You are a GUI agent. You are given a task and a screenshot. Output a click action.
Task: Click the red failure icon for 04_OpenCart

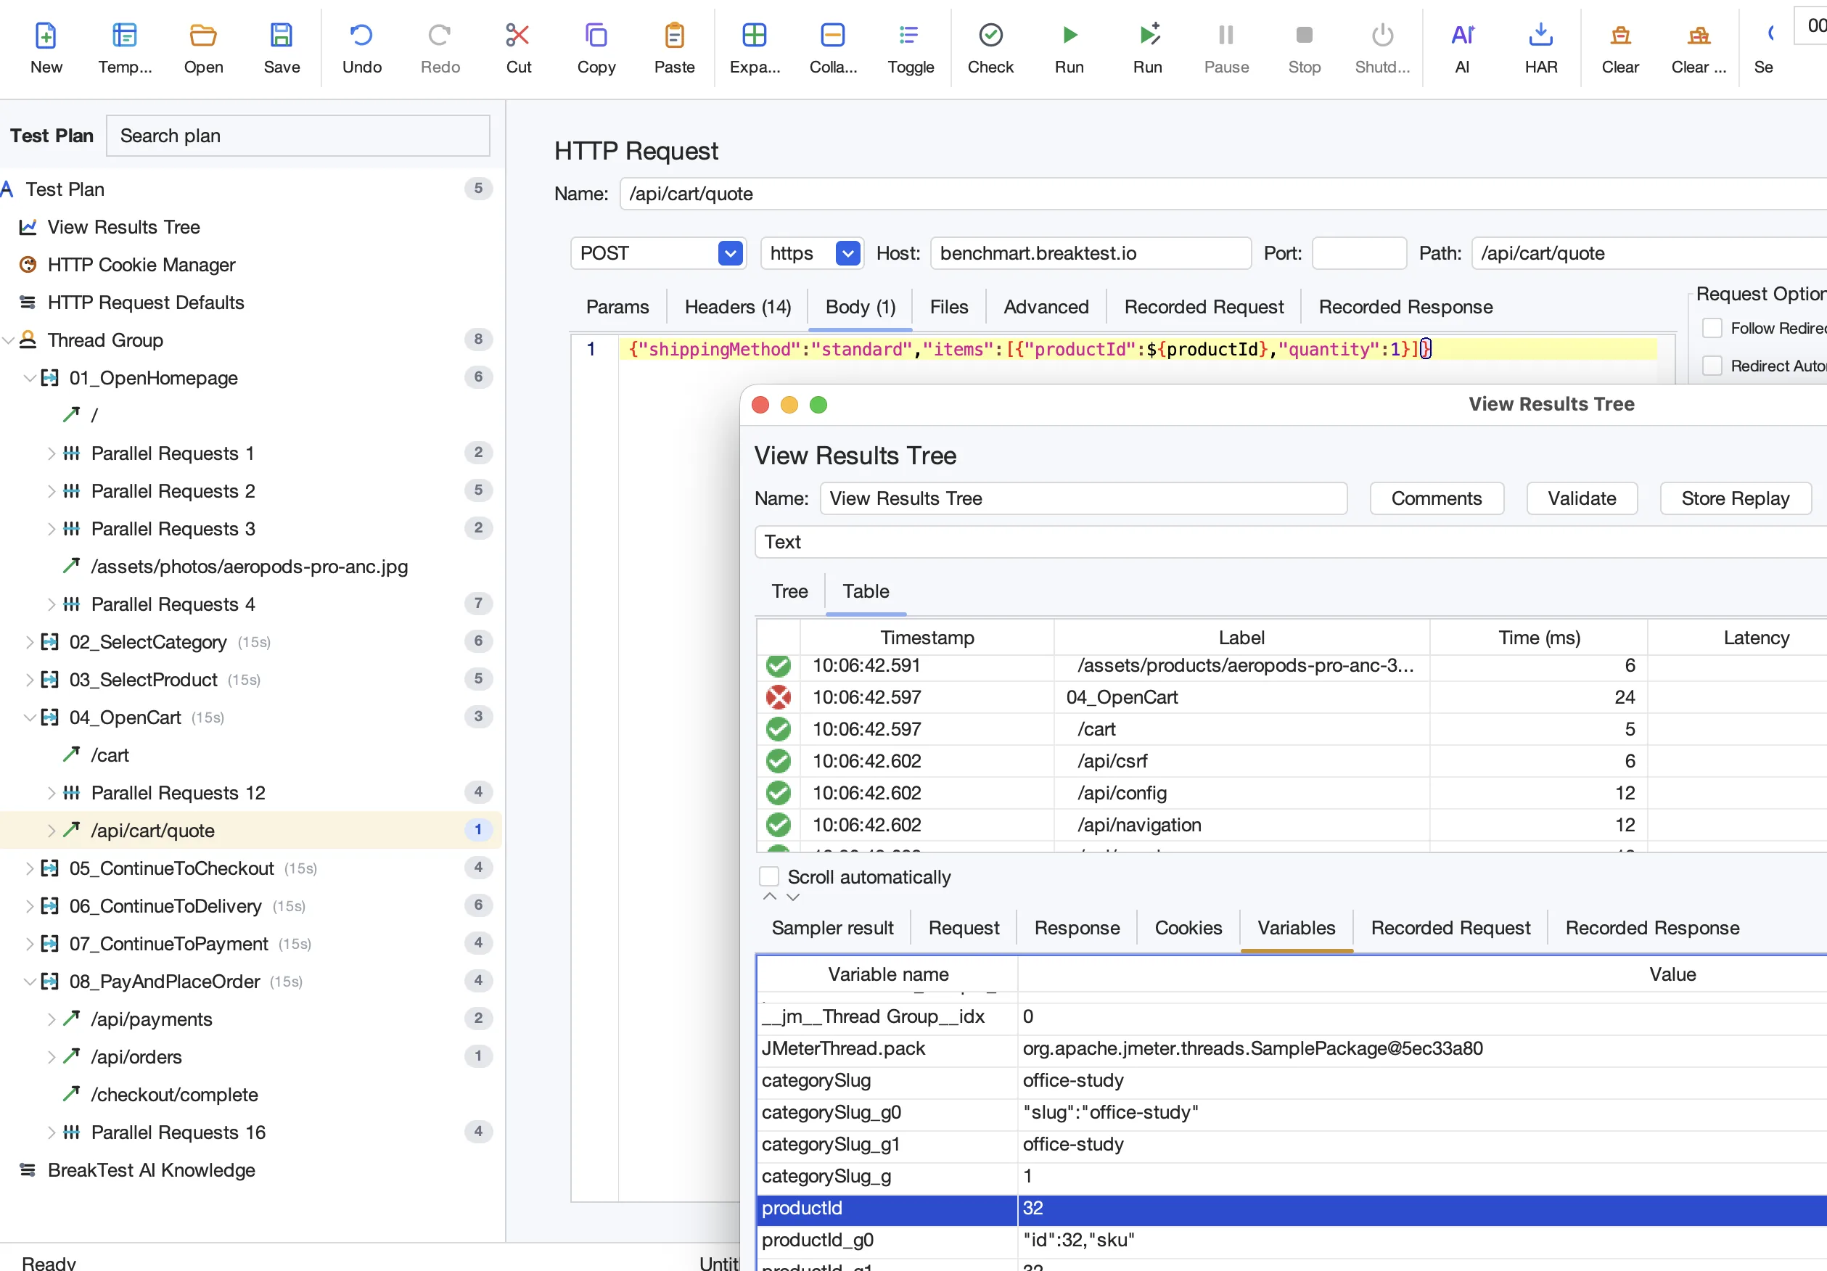click(779, 698)
